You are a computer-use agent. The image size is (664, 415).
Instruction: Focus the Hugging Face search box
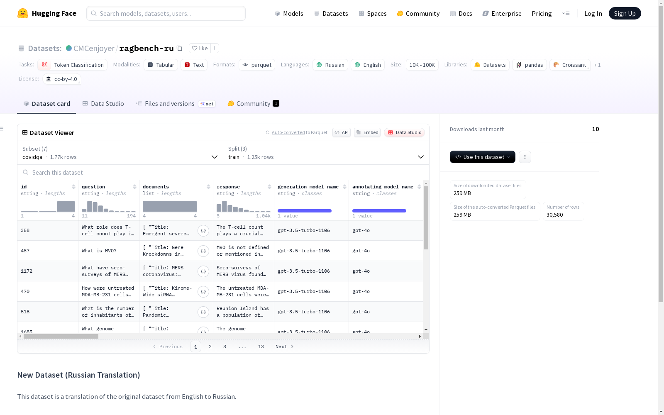pyautogui.click(x=166, y=13)
